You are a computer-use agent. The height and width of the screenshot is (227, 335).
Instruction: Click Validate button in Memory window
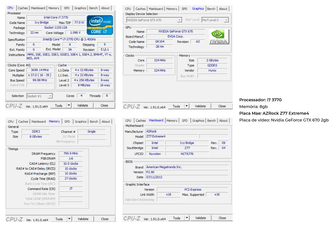point(83,219)
